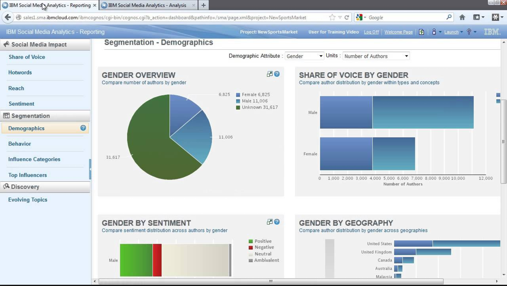This screenshot has height=286, width=507.
Task: Open the help question mark in header
Action: [x=469, y=32]
